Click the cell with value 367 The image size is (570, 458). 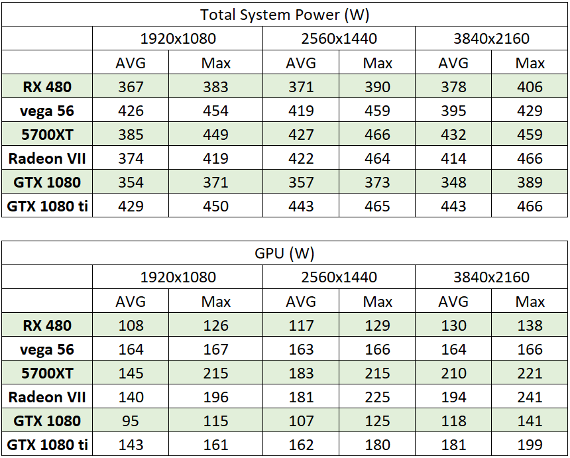click(131, 87)
